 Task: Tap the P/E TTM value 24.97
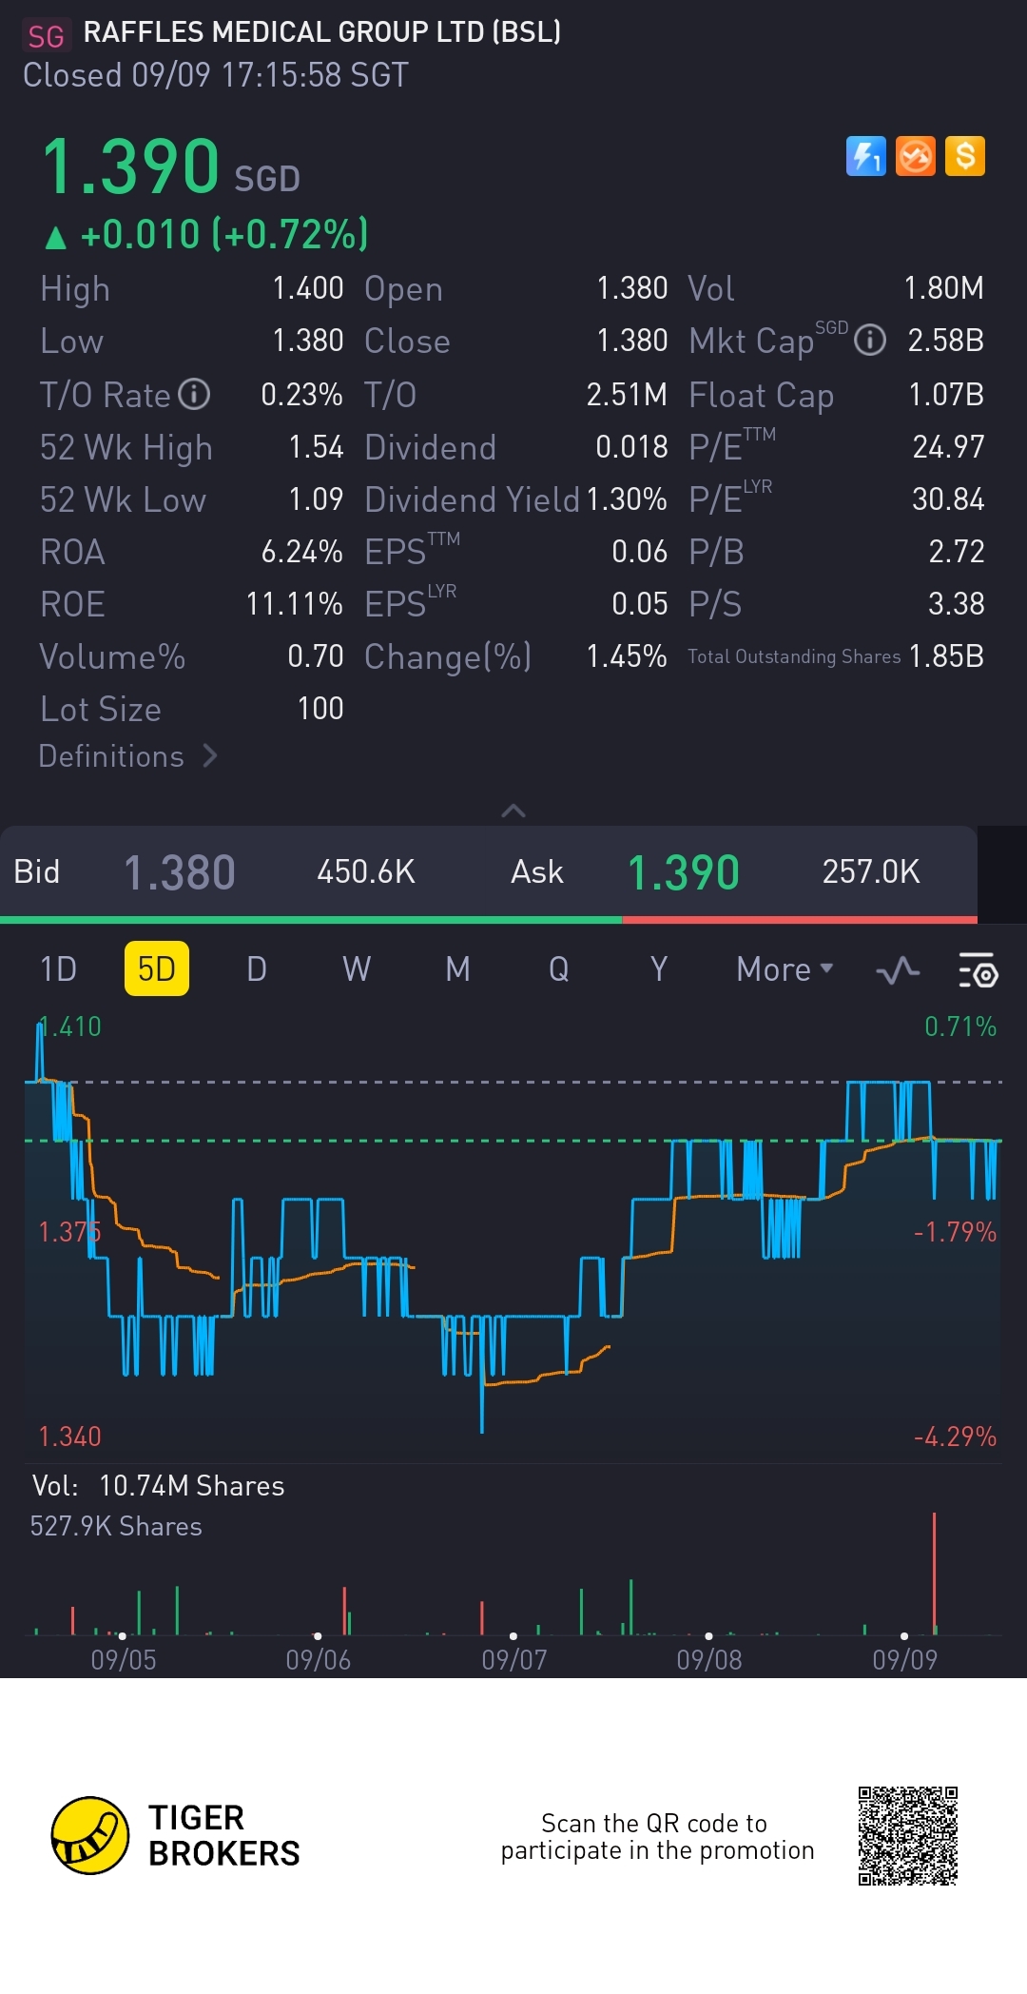(948, 447)
